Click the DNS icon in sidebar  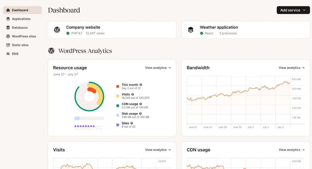(8, 54)
